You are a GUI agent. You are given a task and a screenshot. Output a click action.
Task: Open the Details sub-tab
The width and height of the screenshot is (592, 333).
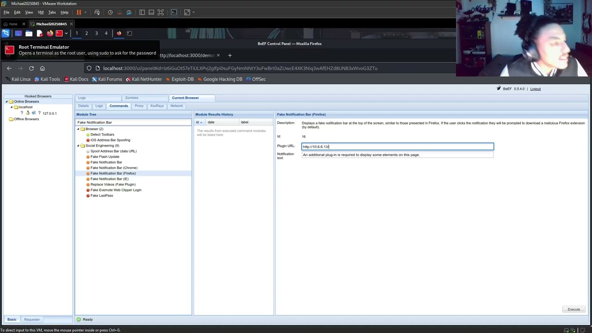pyautogui.click(x=83, y=106)
